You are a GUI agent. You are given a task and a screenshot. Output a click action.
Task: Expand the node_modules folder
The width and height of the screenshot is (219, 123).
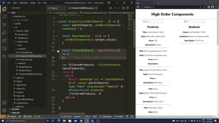coord(27,20)
